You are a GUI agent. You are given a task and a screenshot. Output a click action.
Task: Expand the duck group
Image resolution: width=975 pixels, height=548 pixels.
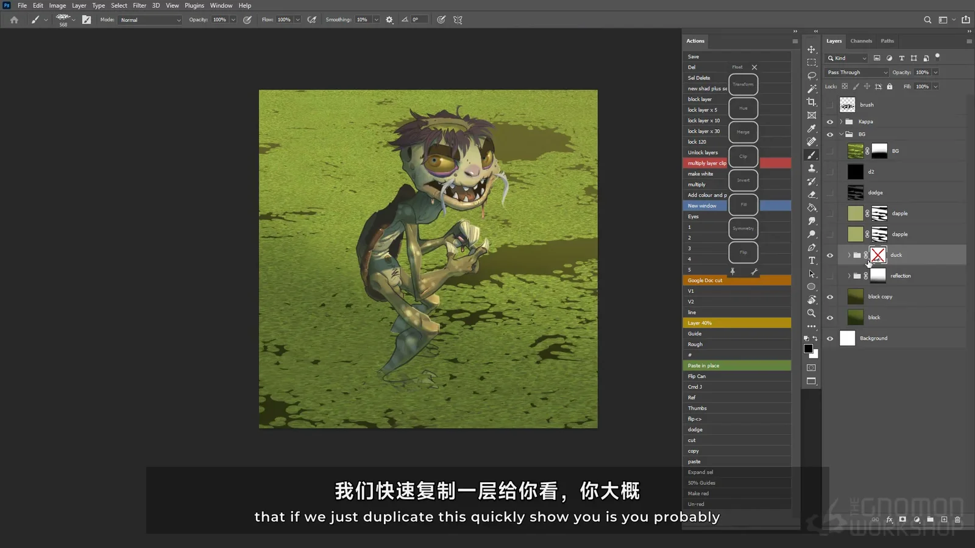(x=849, y=255)
